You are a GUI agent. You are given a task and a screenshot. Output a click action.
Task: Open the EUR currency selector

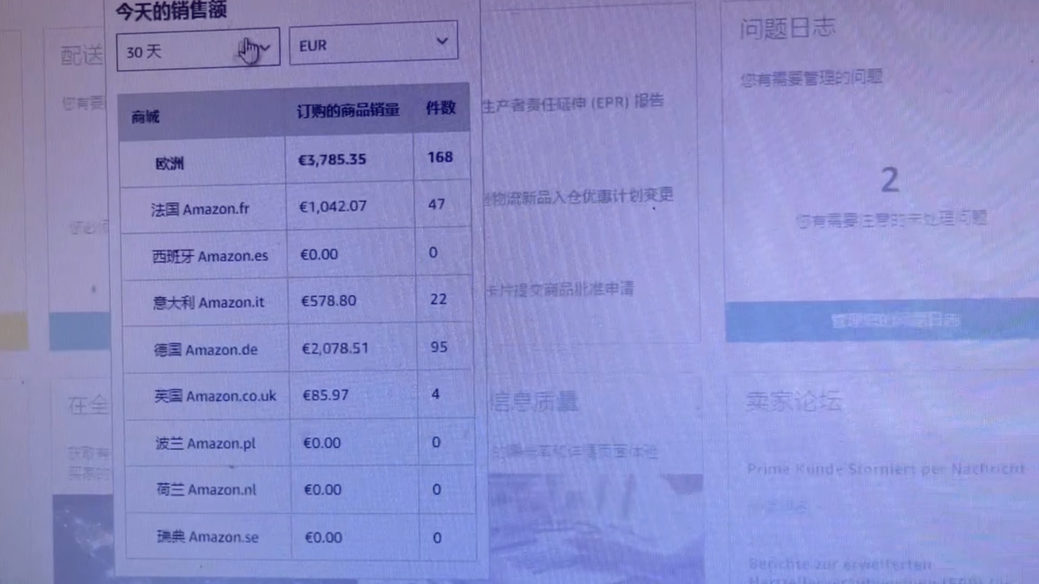pos(373,43)
